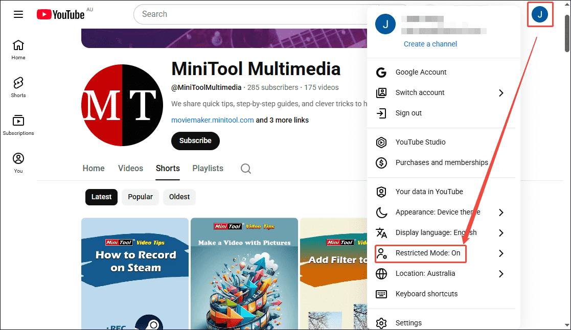Click the @MiniToolMultimedia handle
This screenshot has height=330, width=571.
click(207, 88)
